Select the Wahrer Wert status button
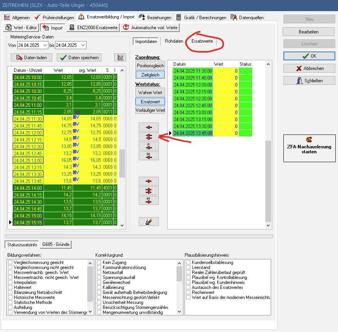 click(x=150, y=93)
